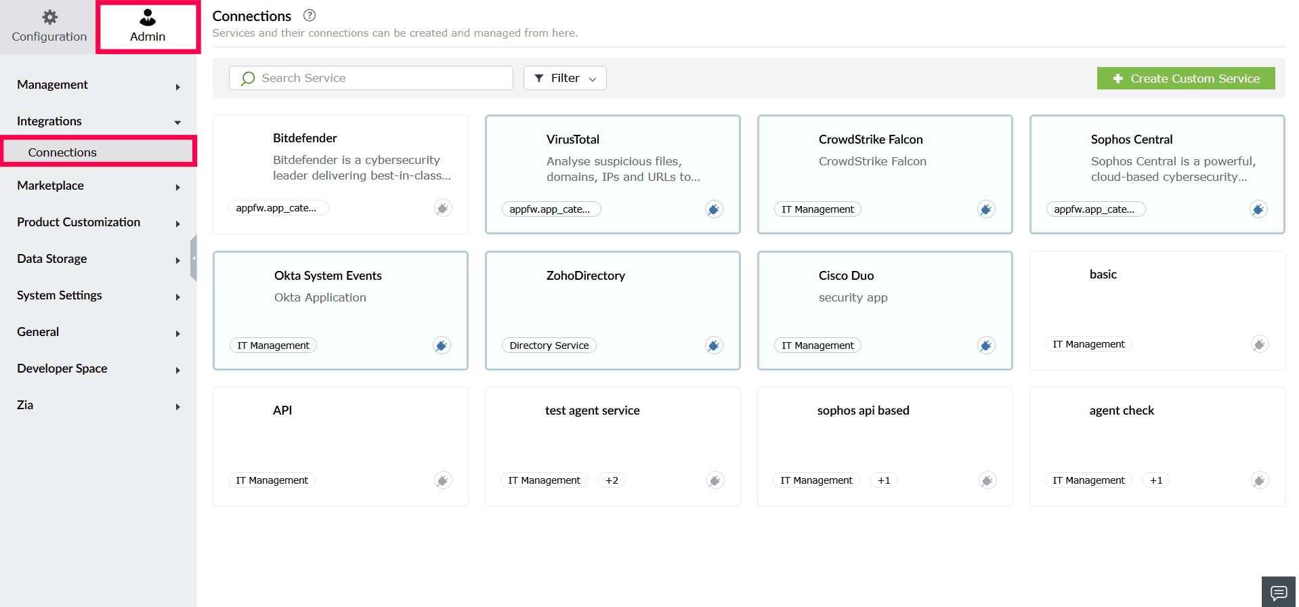
Task: Click Create Custom Service button
Action: (x=1185, y=79)
